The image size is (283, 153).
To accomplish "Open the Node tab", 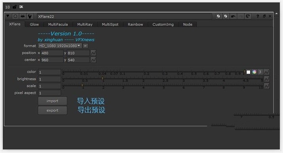I will (x=188, y=24).
